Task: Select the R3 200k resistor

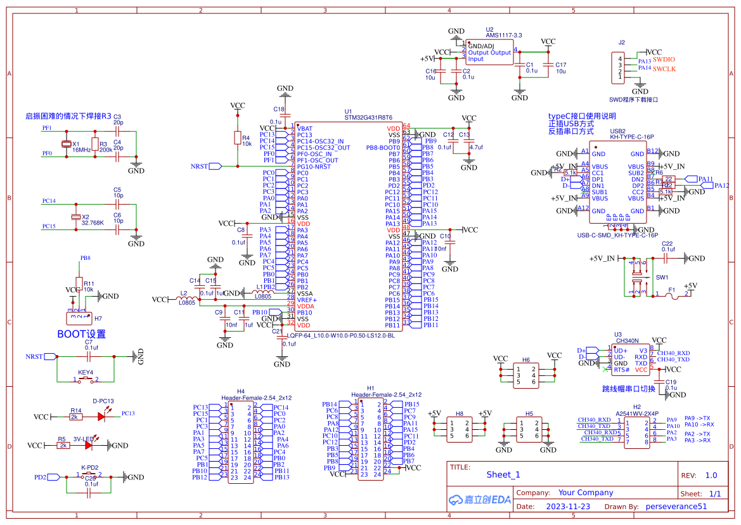Action: pos(96,144)
